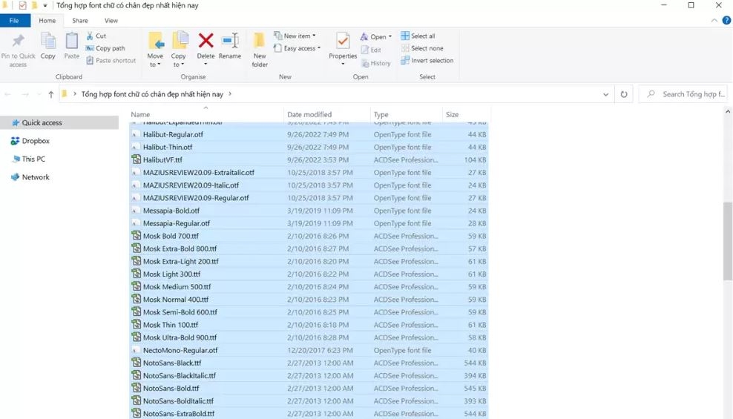Collapse the ribbon with chevron
The width and height of the screenshot is (733, 419).
[714, 20]
